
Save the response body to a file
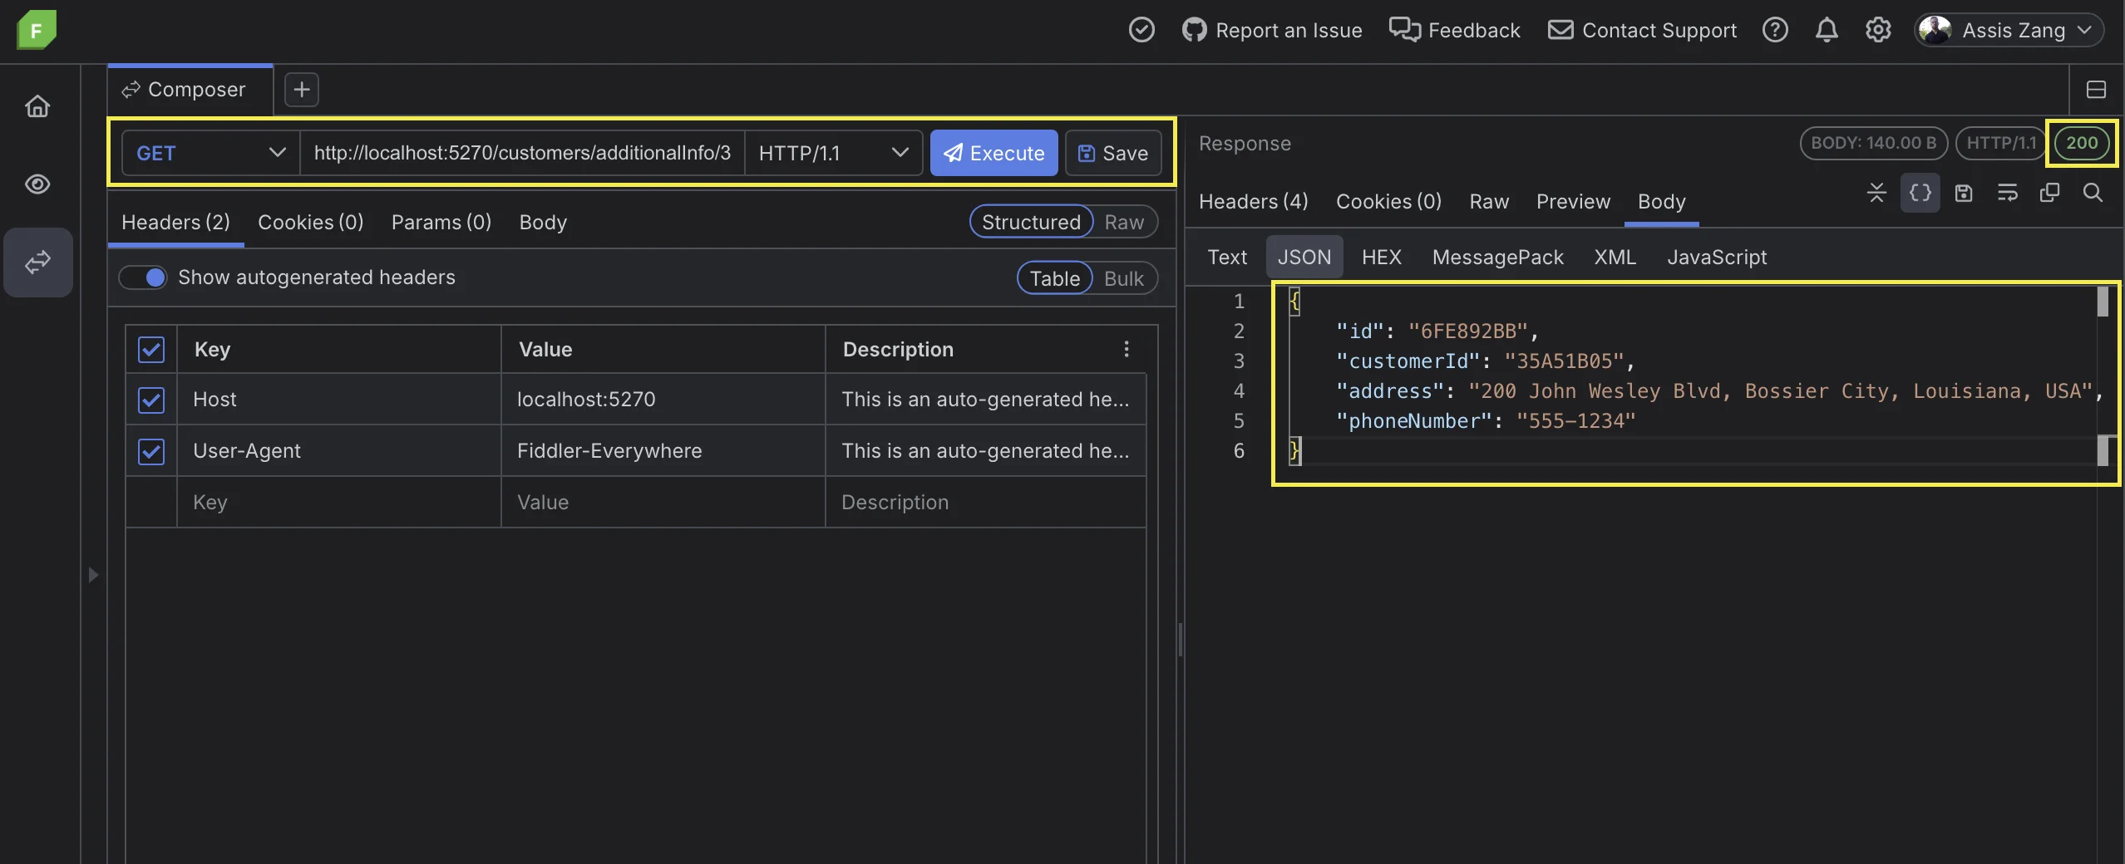[1964, 193]
